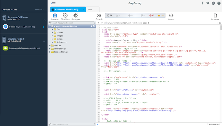The image size is (222, 126).
Task: Select io.cordova.hellocordova index.html entry
Action: tap(25, 48)
